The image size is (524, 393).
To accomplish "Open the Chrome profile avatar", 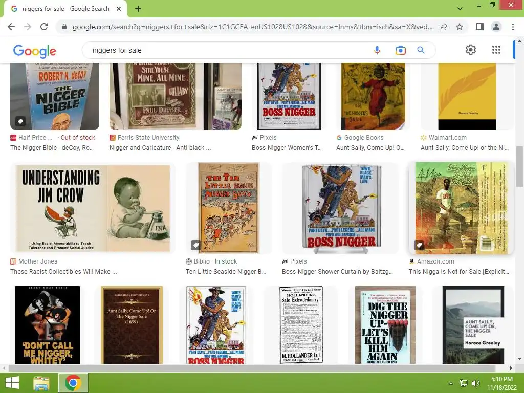I will point(496,27).
